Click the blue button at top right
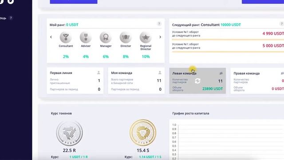 [x=263, y=2]
